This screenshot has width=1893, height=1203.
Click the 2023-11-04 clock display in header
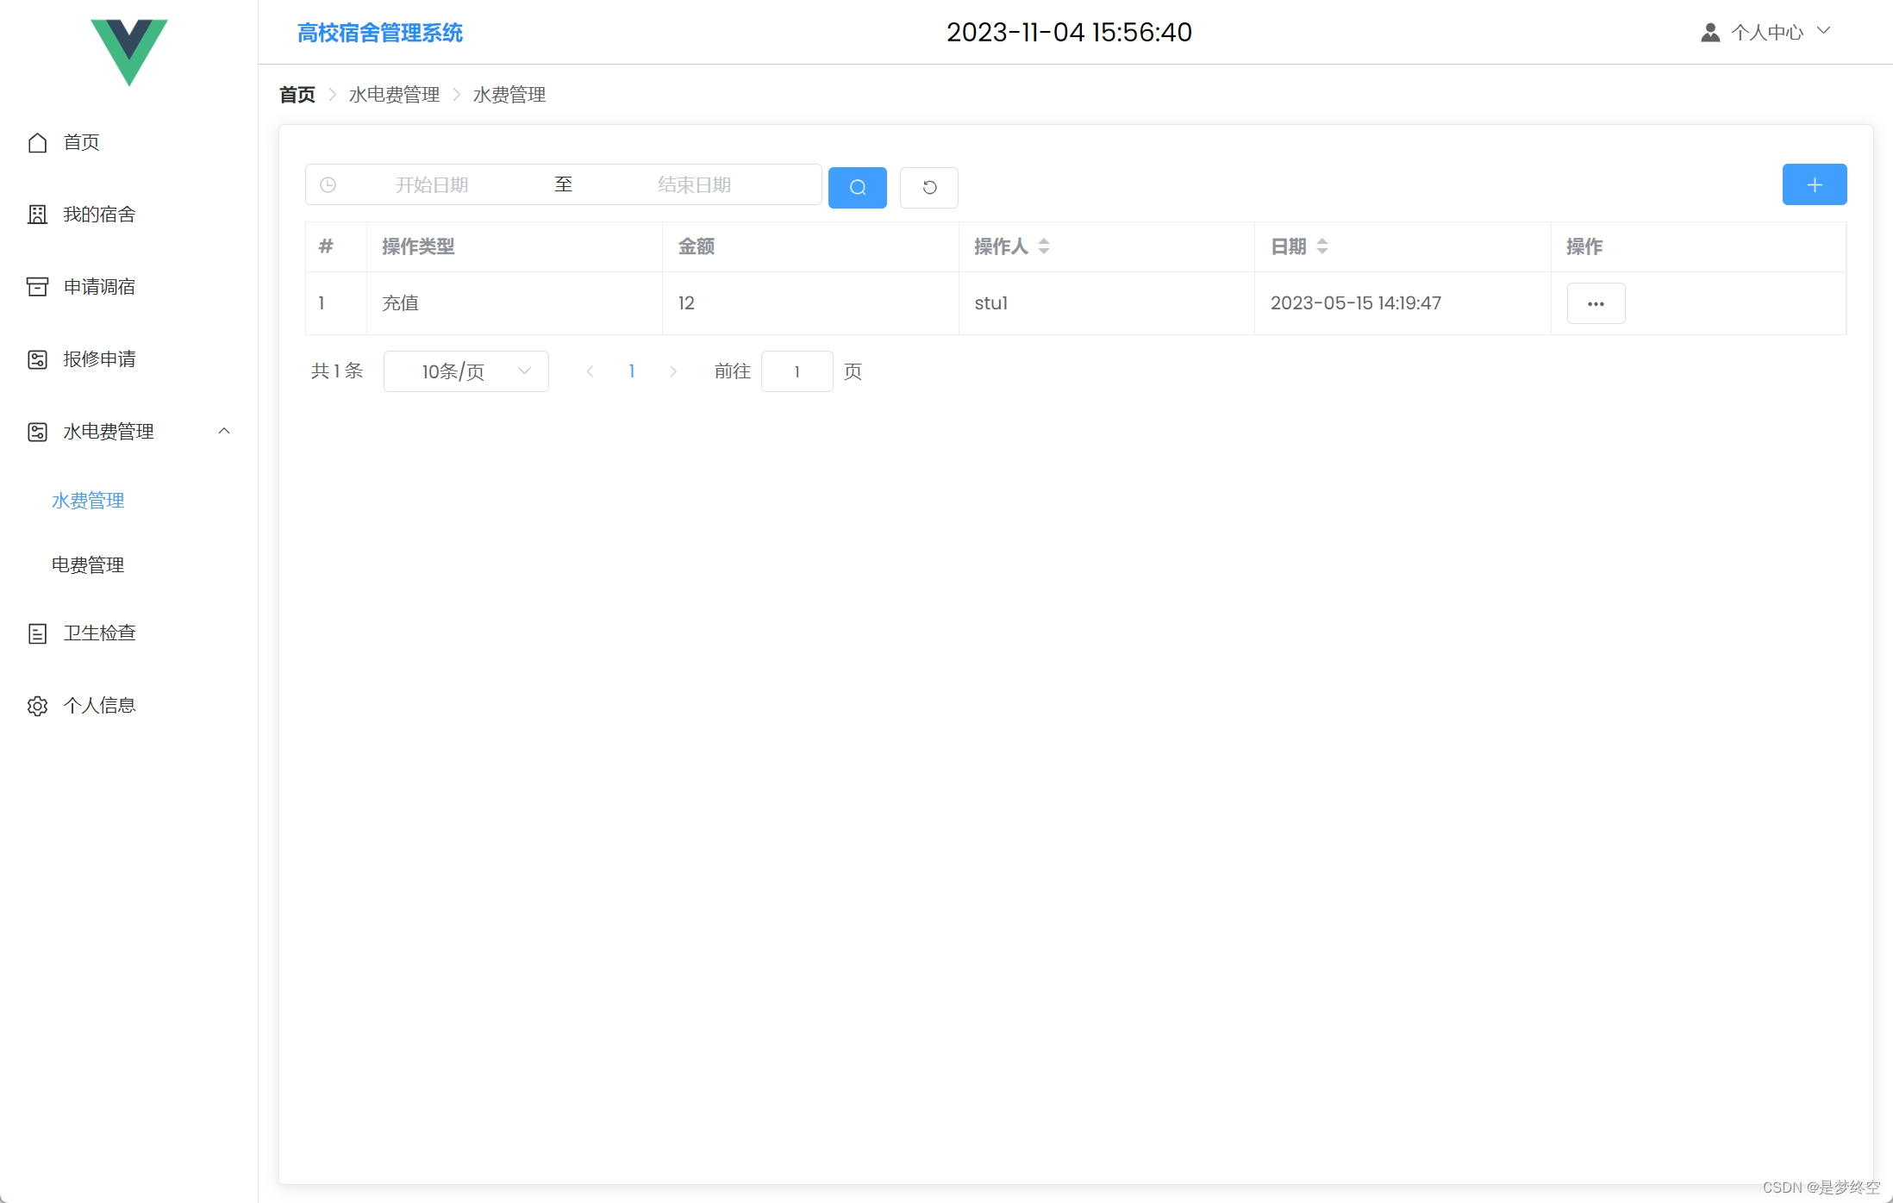click(x=1069, y=32)
